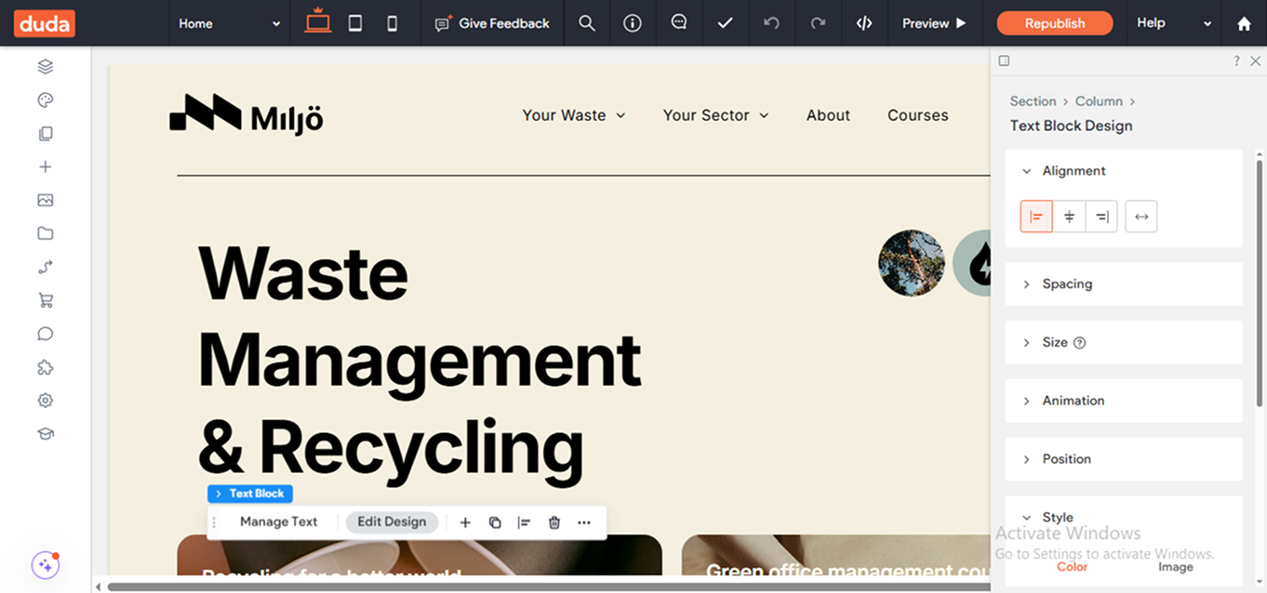
Task: Collapse the Style section
Action: pos(1124,518)
